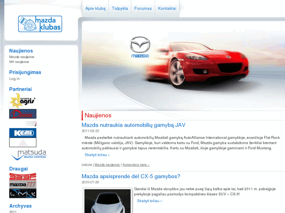Click the date 2011-02-22
This screenshot has height=213, width=285.
coord(90,131)
